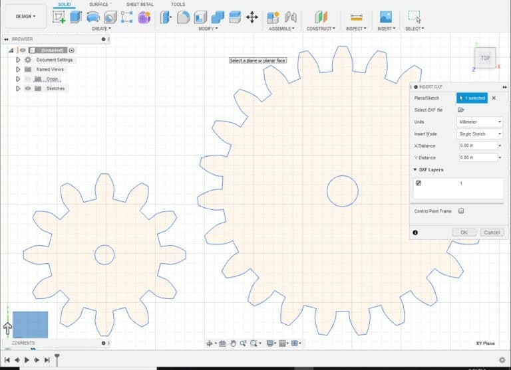The width and height of the screenshot is (511, 370).
Task: Click the Pan hand icon in navigation bar
Action: pos(234,343)
